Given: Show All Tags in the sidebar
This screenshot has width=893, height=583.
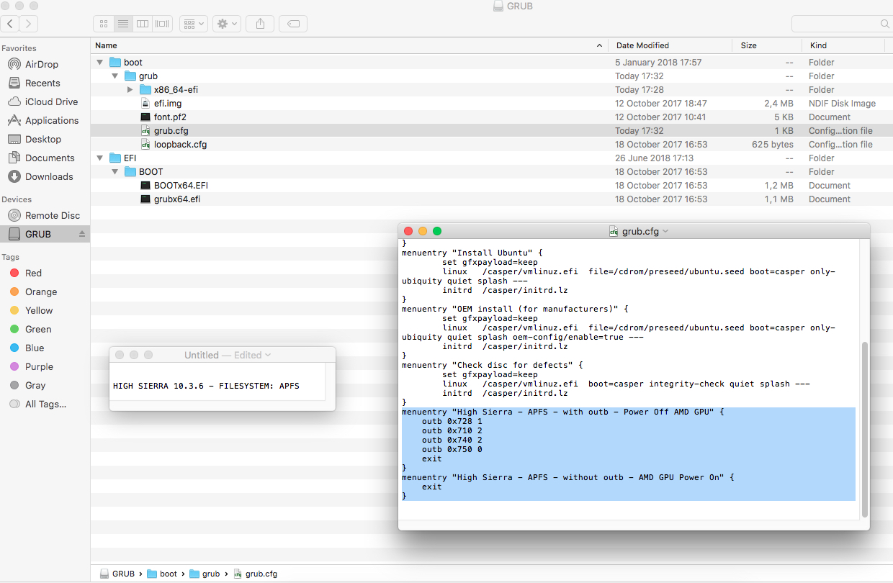Looking at the screenshot, I should [45, 404].
